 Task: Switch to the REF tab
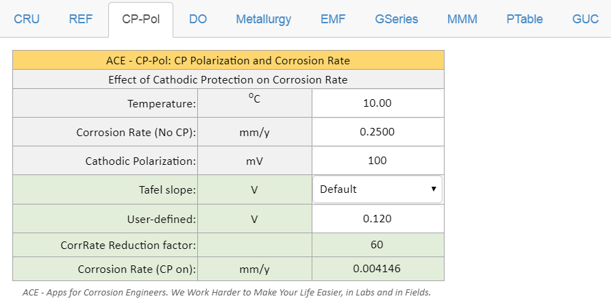pyautogui.click(x=81, y=19)
